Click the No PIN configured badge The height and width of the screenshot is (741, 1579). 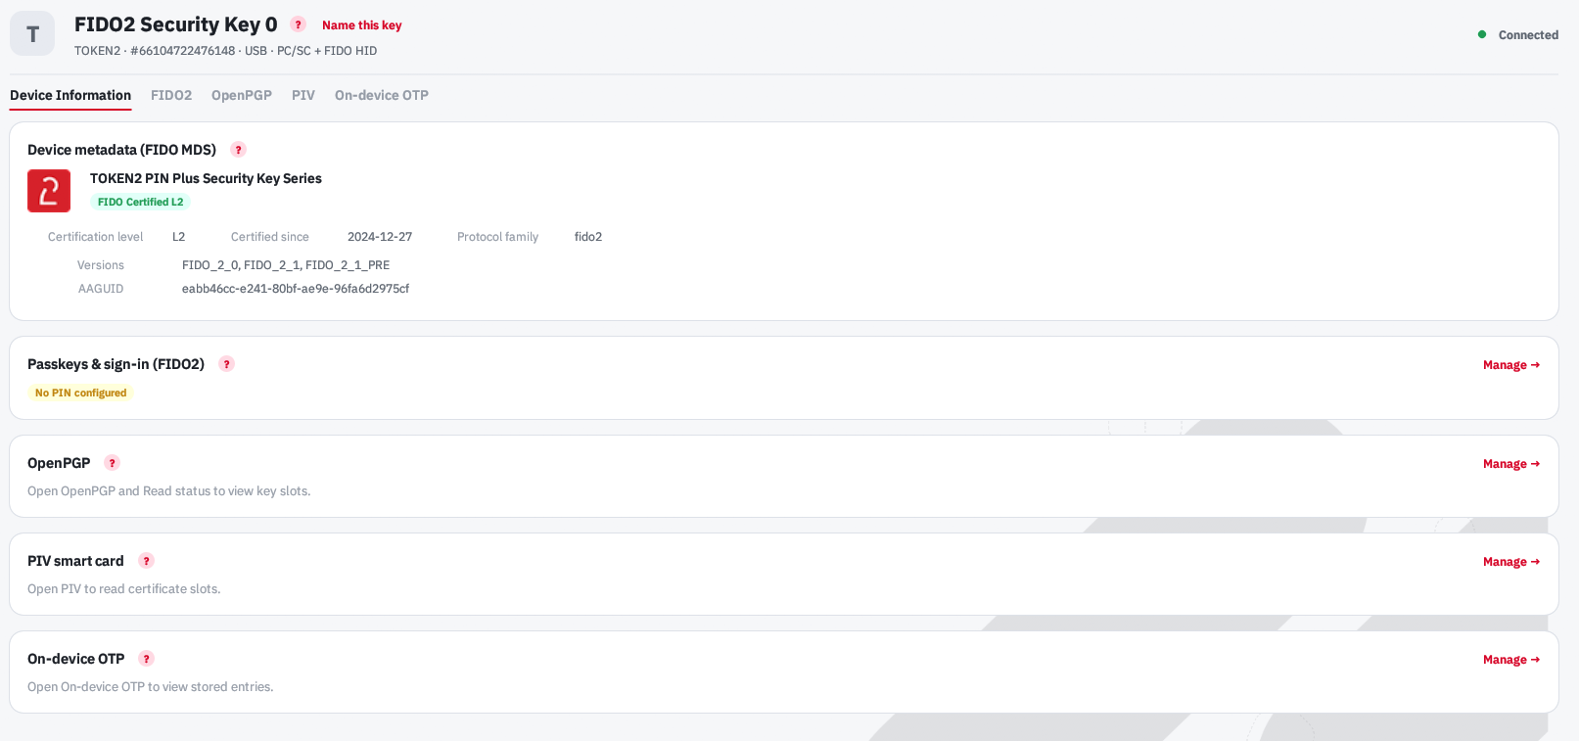click(80, 393)
